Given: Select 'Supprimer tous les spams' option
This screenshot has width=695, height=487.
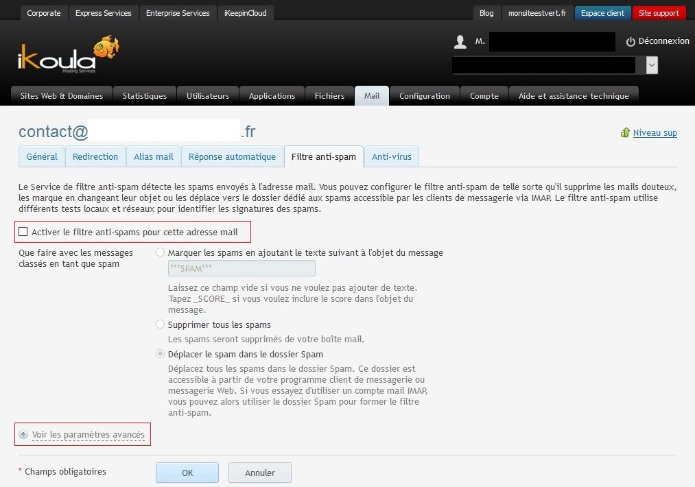Looking at the screenshot, I should pyautogui.click(x=161, y=324).
